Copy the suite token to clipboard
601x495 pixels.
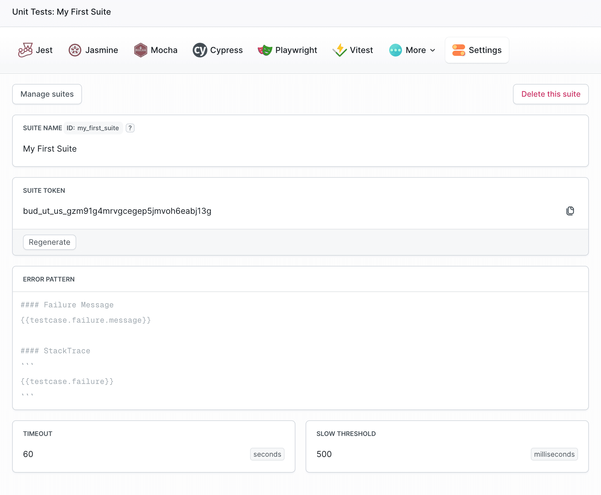click(570, 211)
